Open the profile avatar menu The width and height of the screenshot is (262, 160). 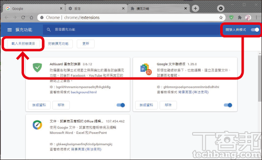pos(248,17)
